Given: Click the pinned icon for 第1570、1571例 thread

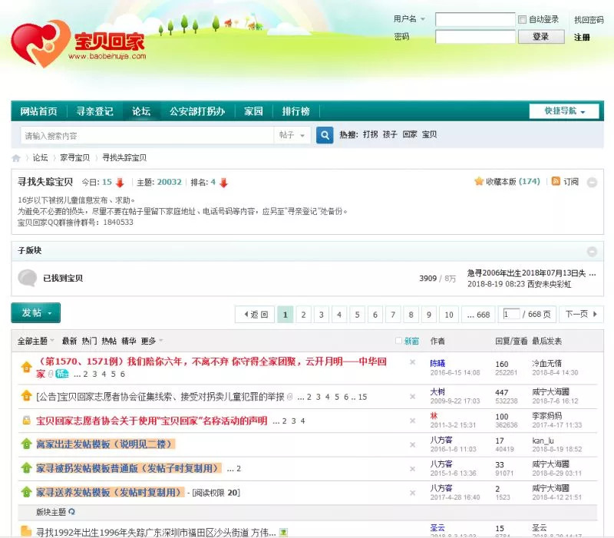Looking at the screenshot, I should pyautogui.click(x=26, y=367).
